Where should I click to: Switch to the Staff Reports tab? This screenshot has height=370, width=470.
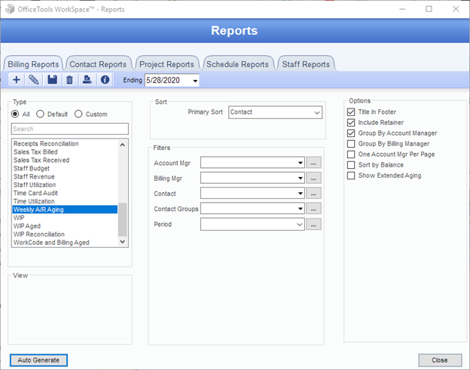pos(306,64)
